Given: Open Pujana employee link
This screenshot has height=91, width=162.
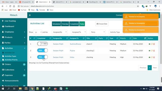Looking at the screenshot, I should (x=72, y=51).
